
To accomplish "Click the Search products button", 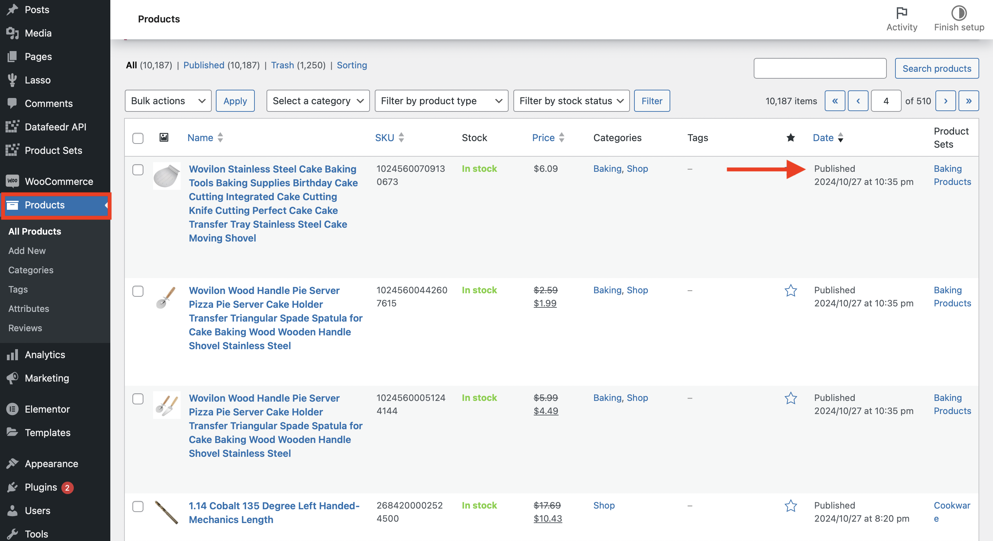I will click(937, 68).
